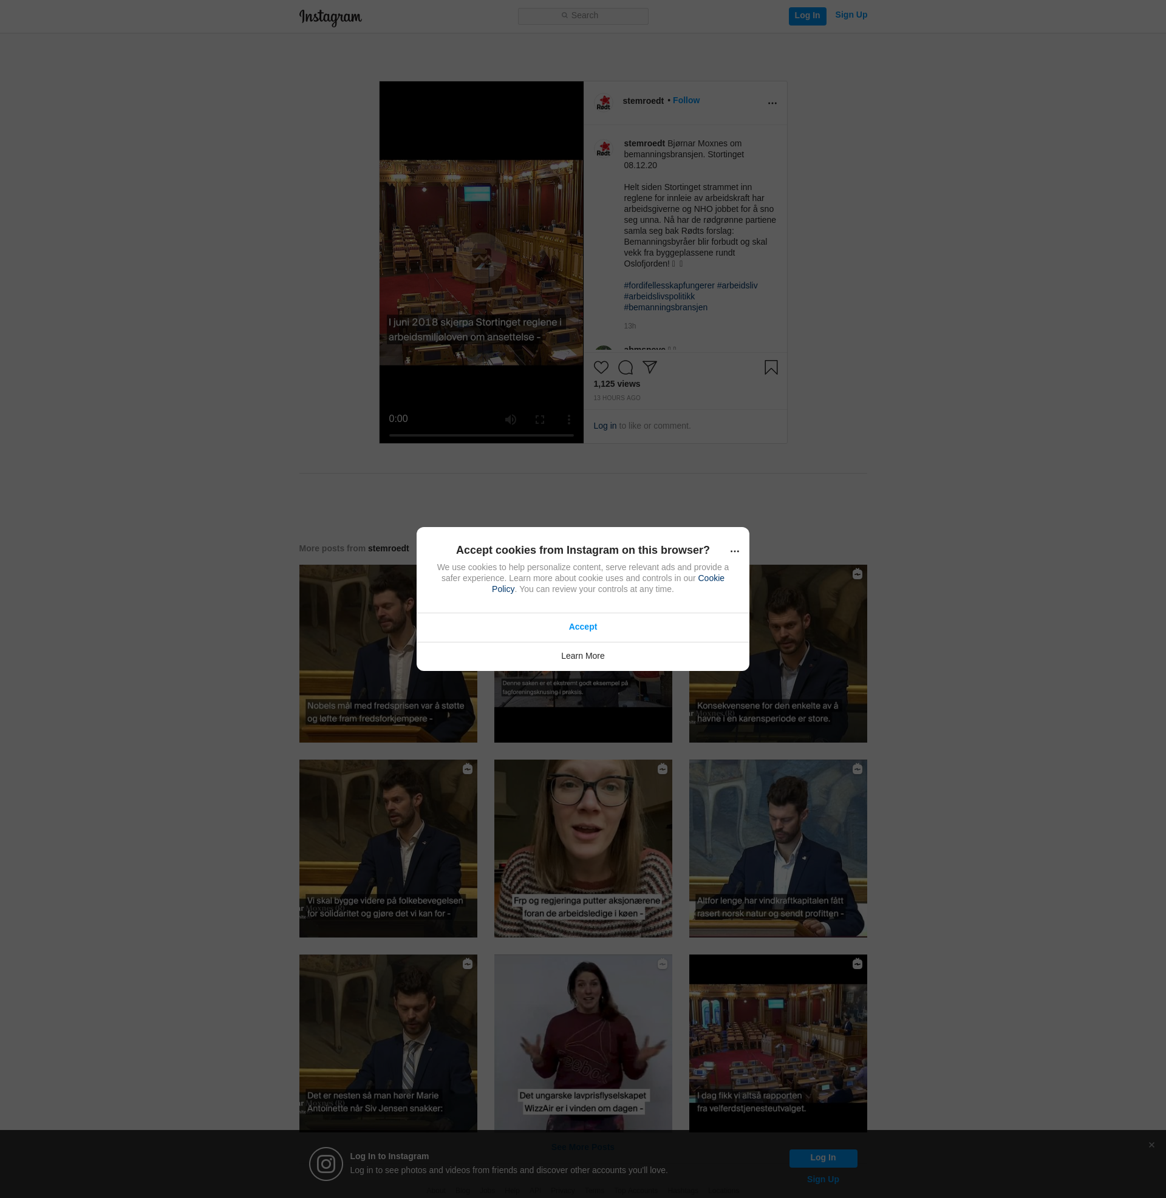Image resolution: width=1166 pixels, height=1198 pixels.
Task: Open video player three-dot options
Action: (569, 420)
